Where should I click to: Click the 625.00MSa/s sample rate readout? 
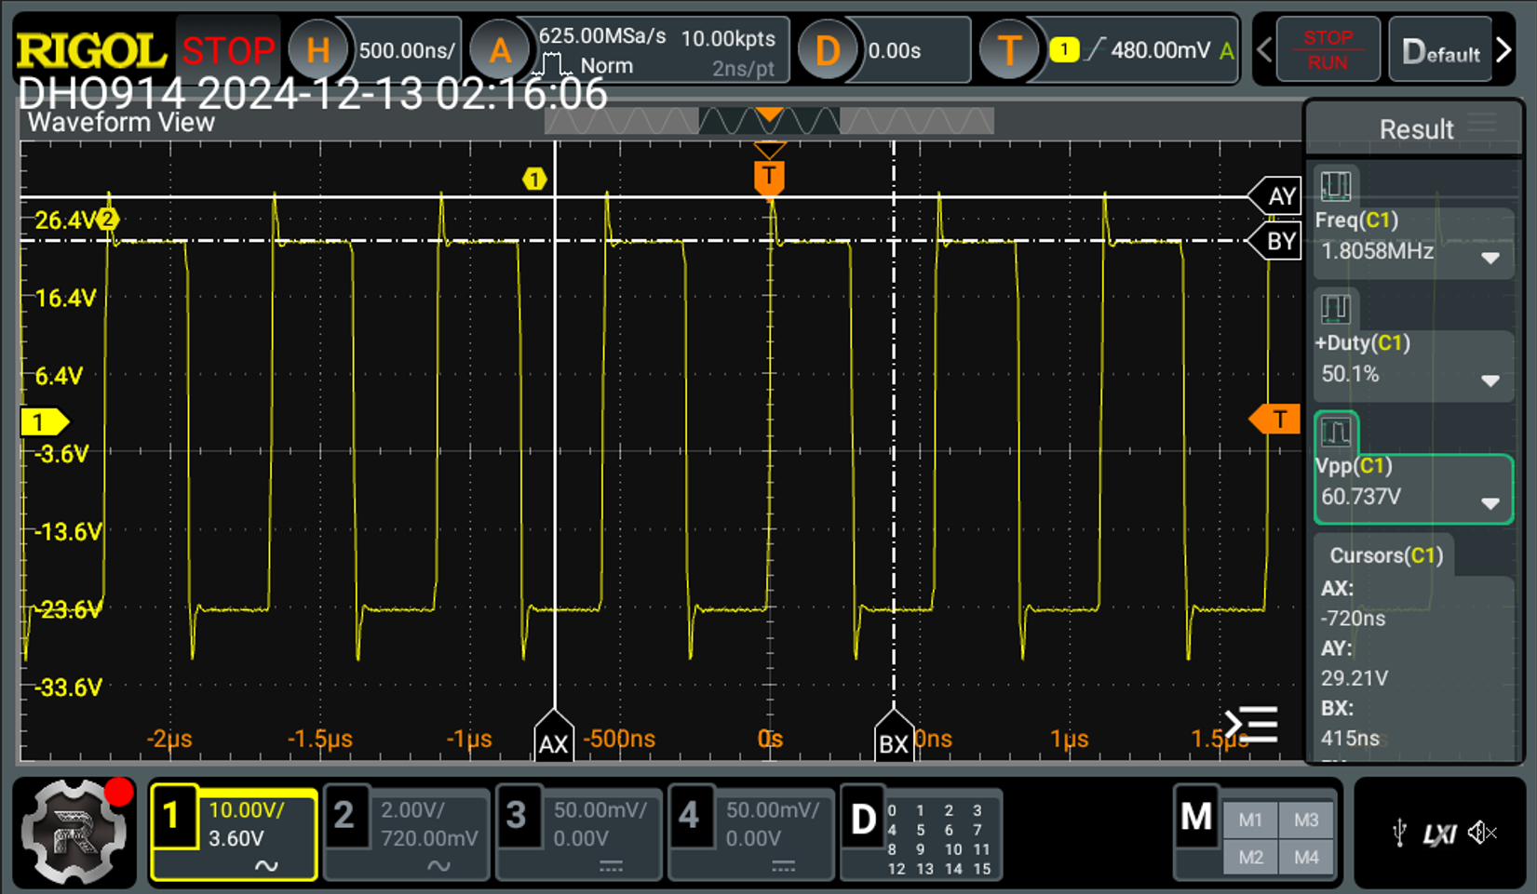(x=602, y=36)
